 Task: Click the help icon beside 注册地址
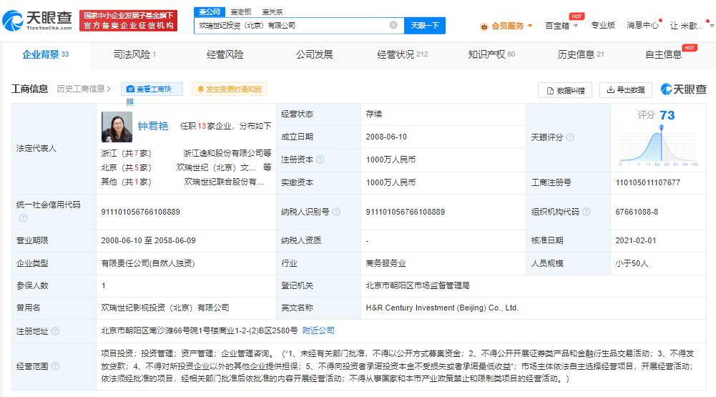click(55, 330)
